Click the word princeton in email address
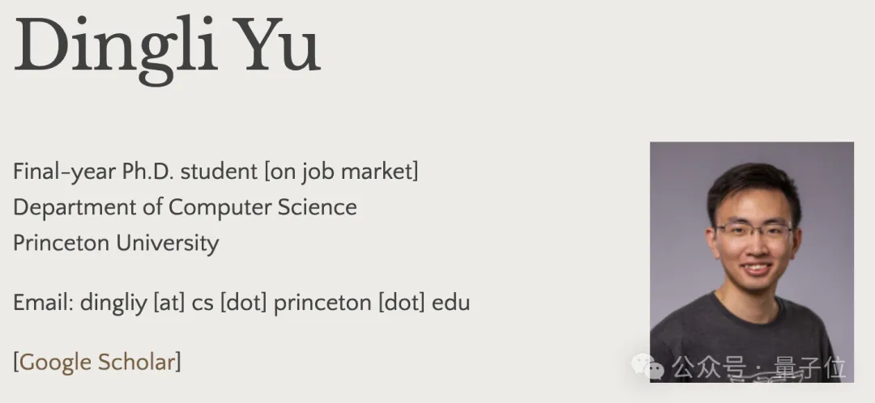Viewport: 875px width, 403px height. (322, 303)
